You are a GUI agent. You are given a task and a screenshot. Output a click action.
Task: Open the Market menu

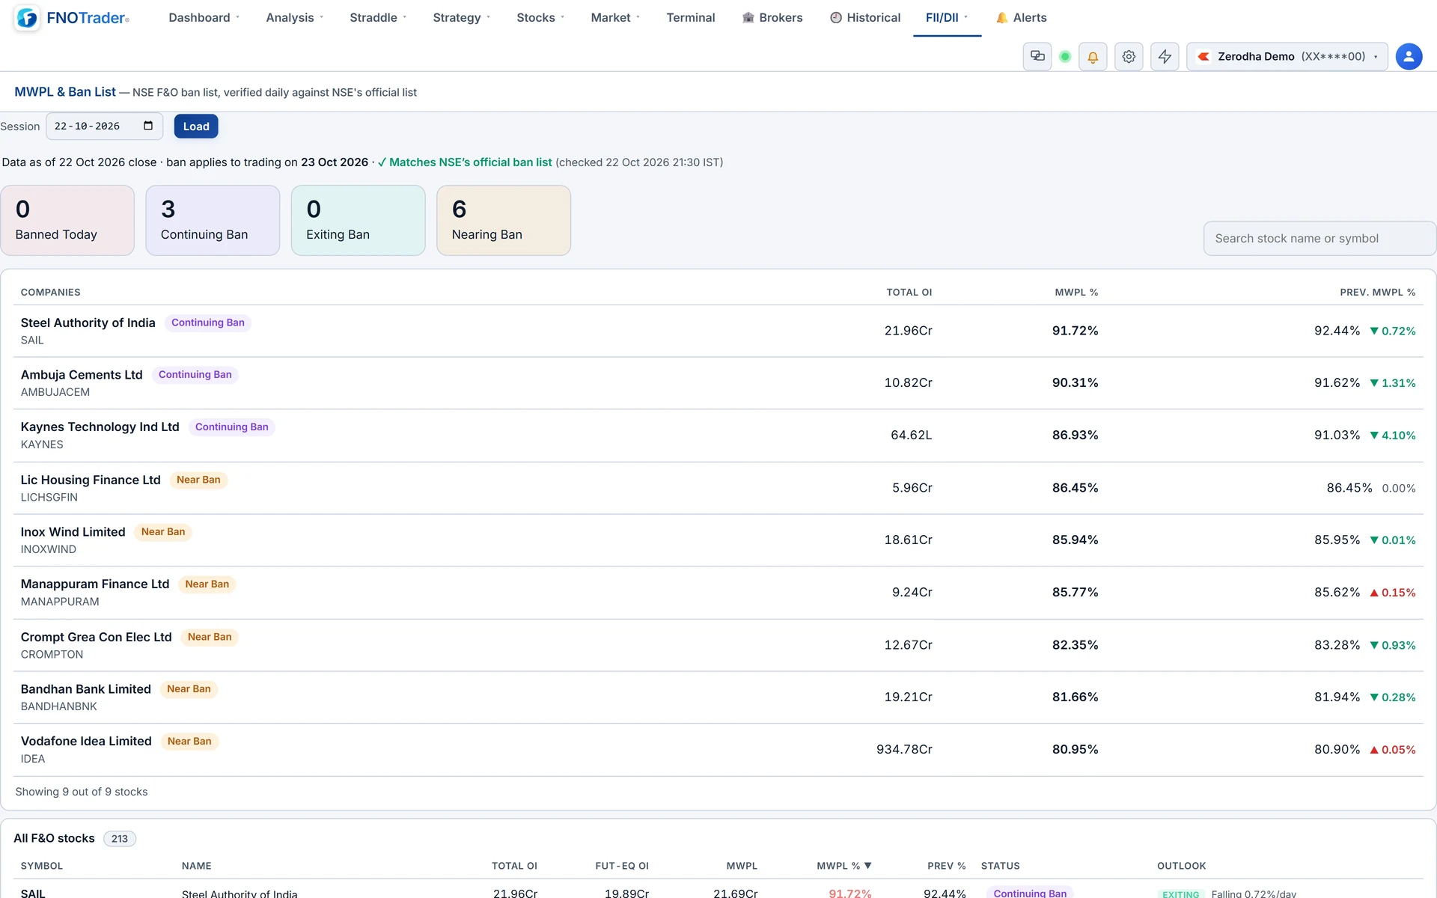click(x=615, y=17)
